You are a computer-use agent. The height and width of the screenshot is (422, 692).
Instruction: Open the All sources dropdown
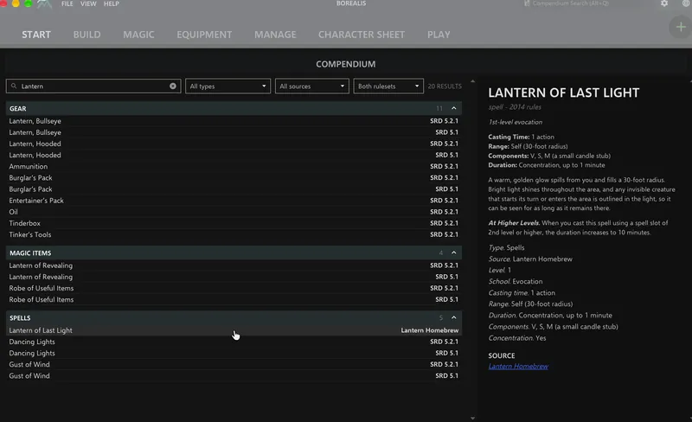click(312, 86)
